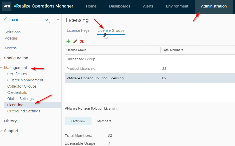Click the History section label
This screenshot has width=235, height=146.
coord(10,121)
